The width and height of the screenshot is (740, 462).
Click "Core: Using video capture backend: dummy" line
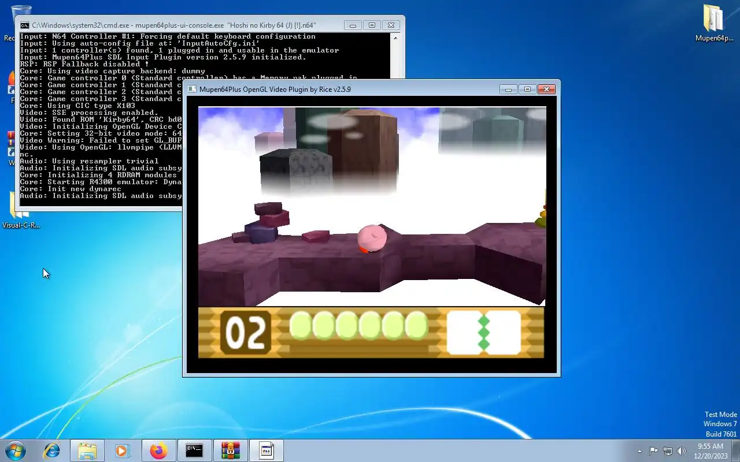(112, 71)
